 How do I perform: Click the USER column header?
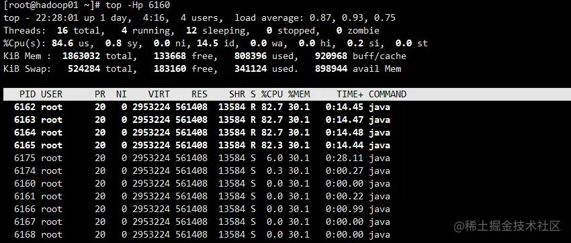pyautogui.click(x=52, y=94)
